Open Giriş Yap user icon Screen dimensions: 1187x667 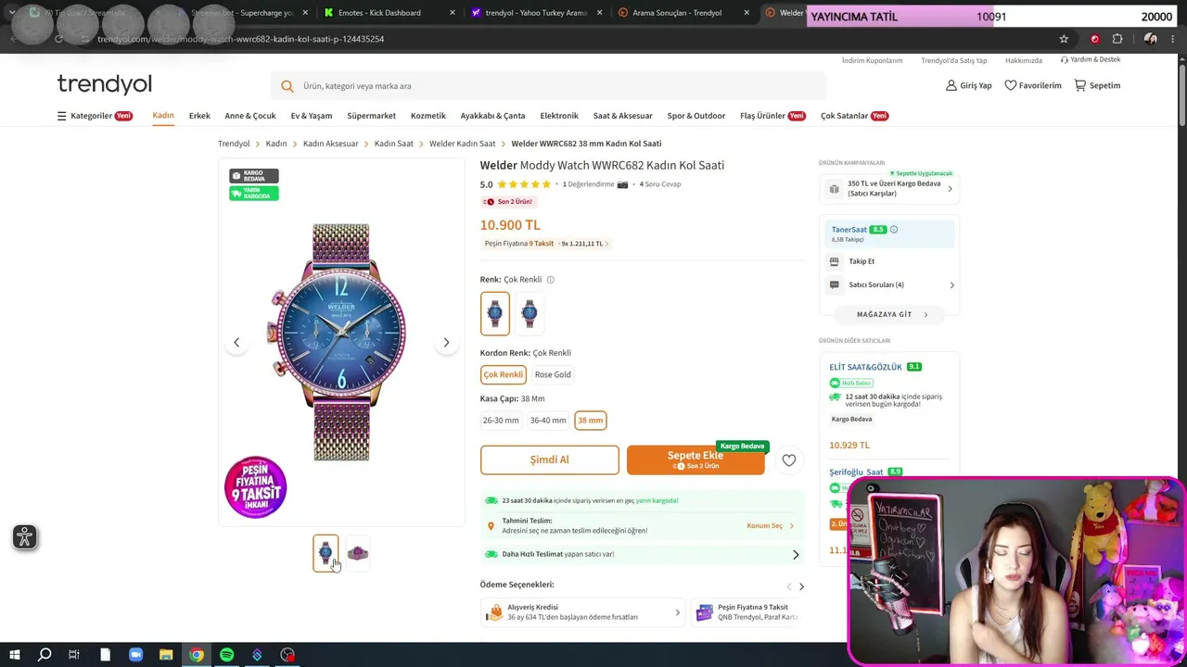click(951, 85)
